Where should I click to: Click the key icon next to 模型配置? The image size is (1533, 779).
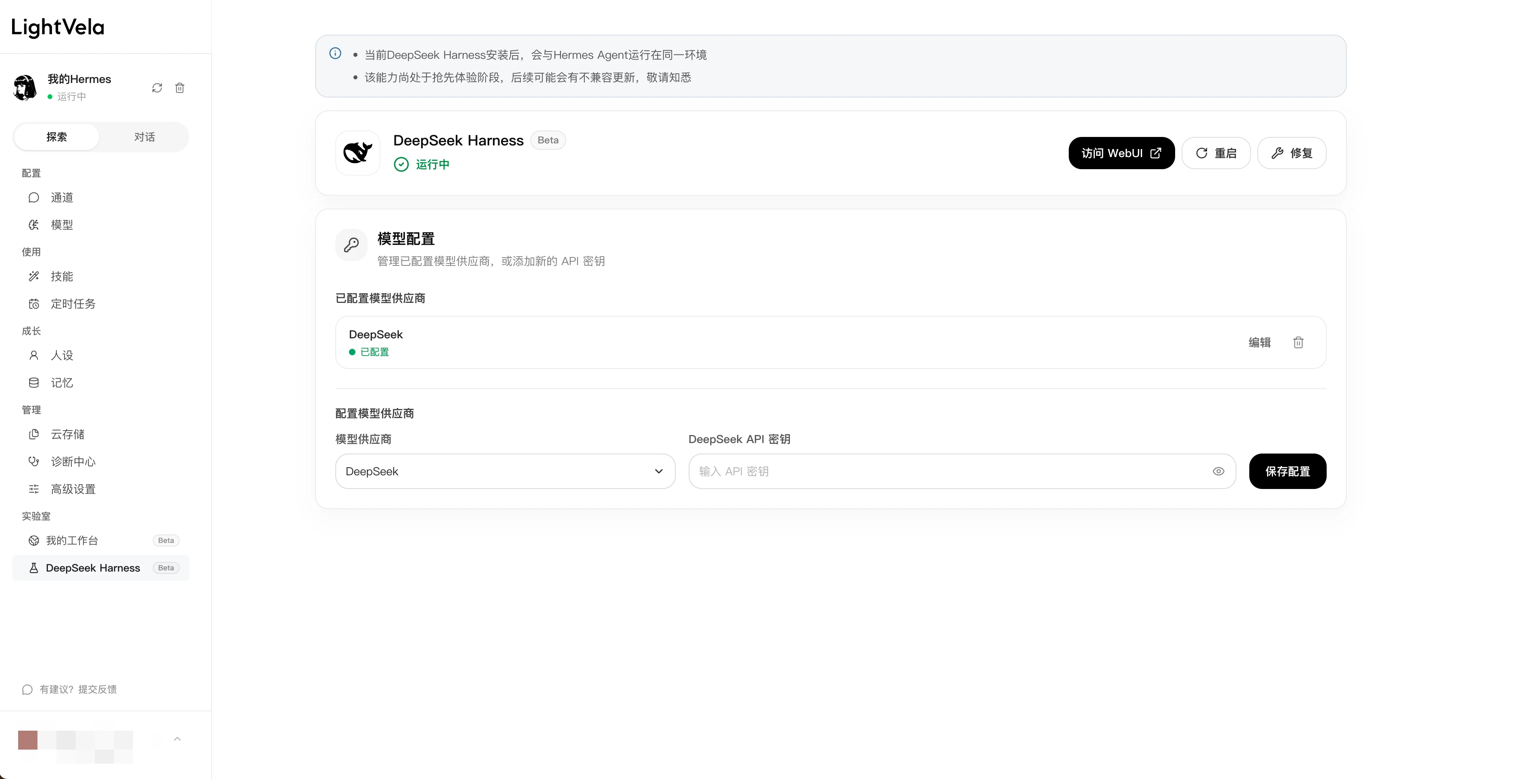pyautogui.click(x=352, y=245)
